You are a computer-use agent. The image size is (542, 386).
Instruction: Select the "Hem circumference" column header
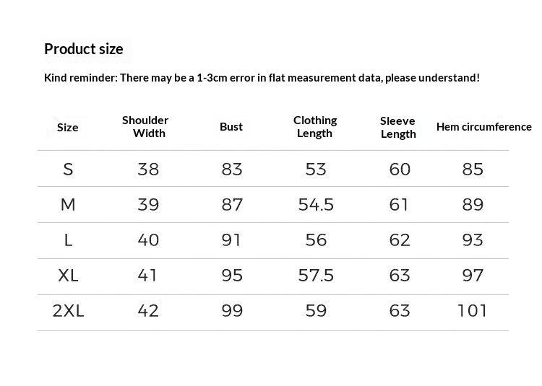(483, 127)
